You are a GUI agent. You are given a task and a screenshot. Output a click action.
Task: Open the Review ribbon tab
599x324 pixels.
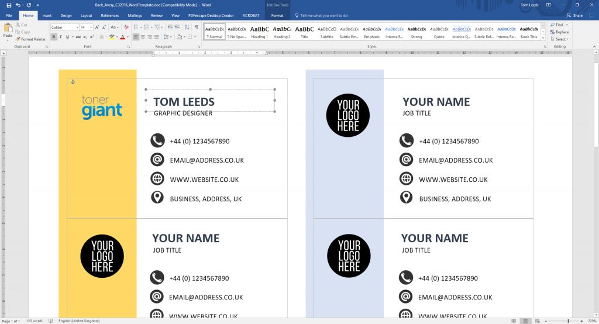[157, 16]
